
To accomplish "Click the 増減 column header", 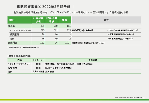I will tap(65, 20).
